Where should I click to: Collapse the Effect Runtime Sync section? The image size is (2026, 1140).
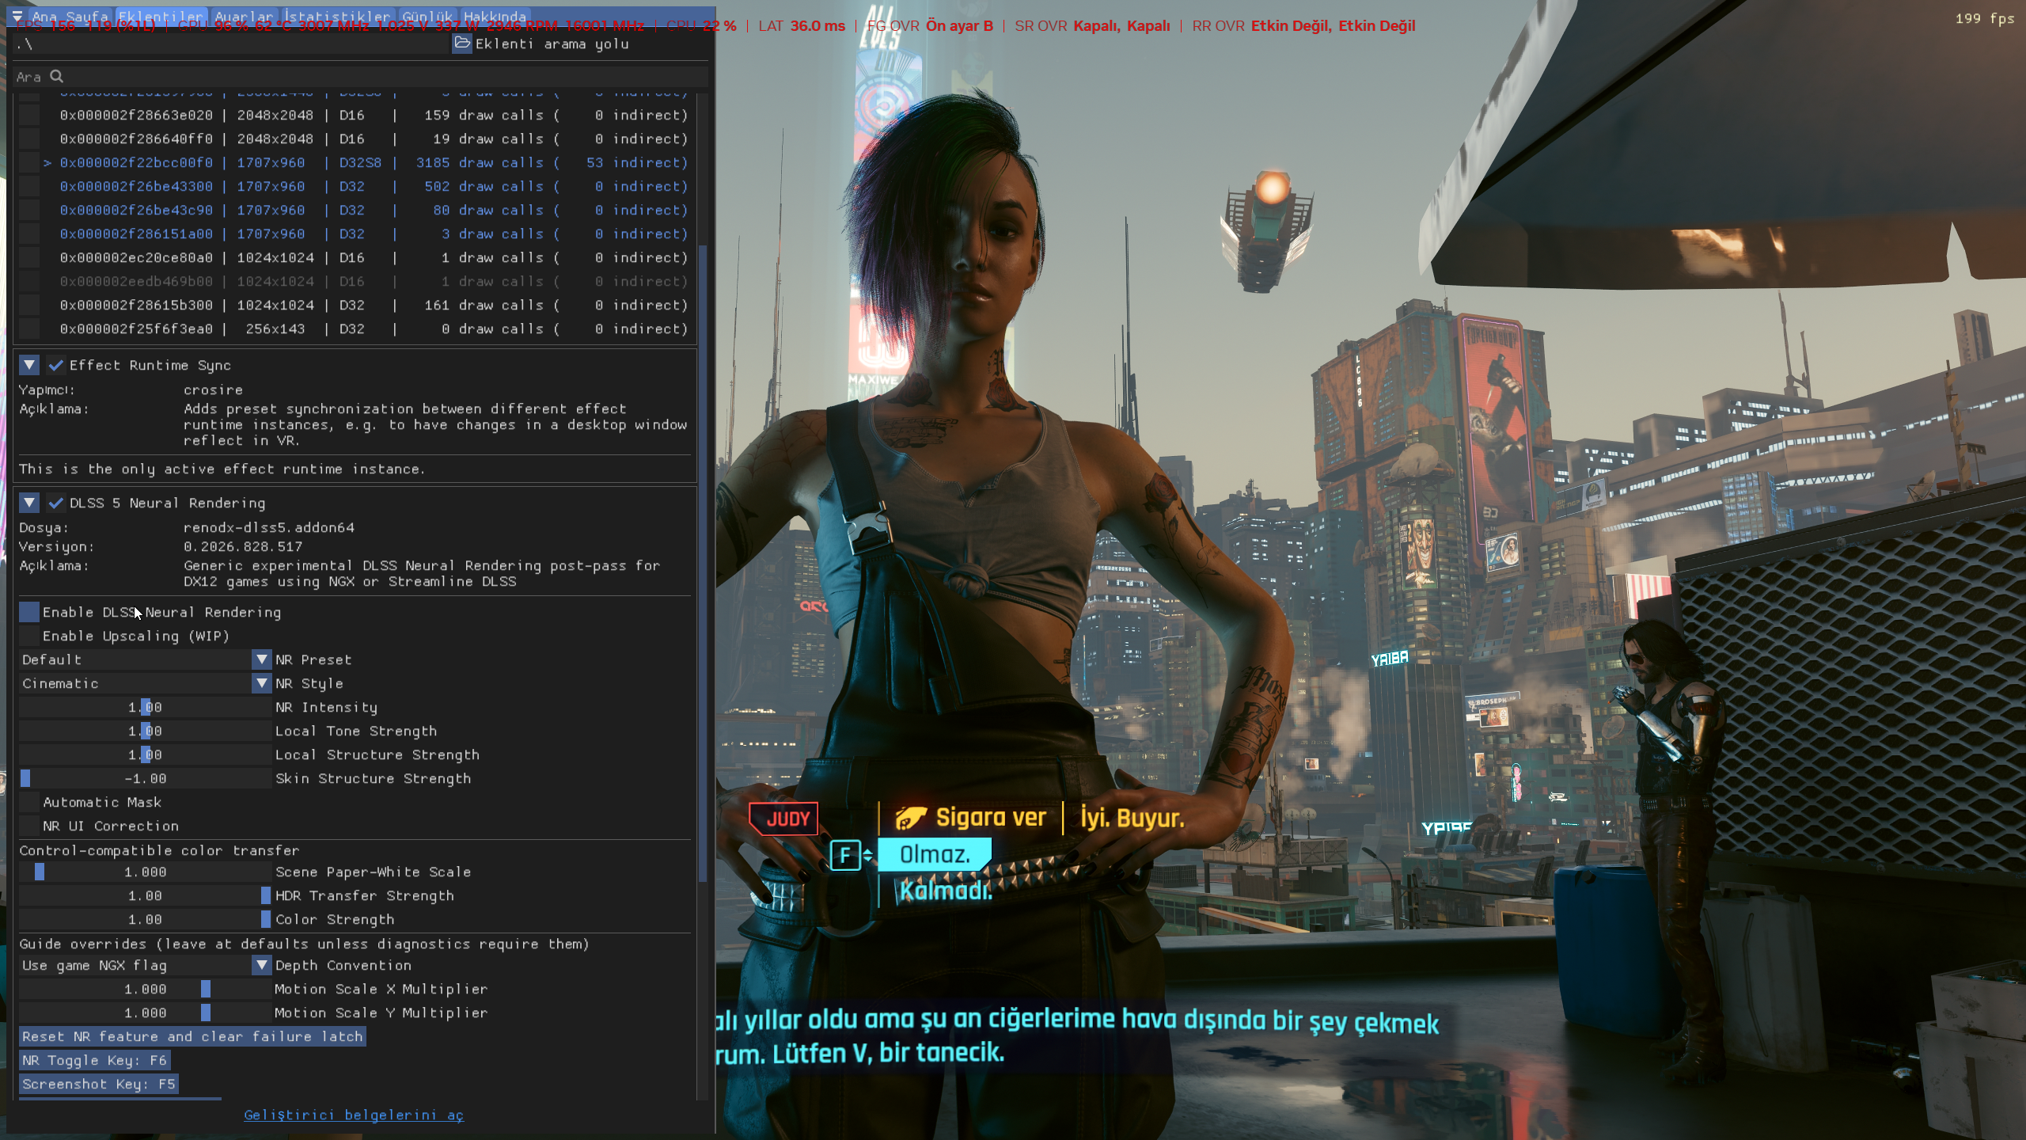pos(29,366)
